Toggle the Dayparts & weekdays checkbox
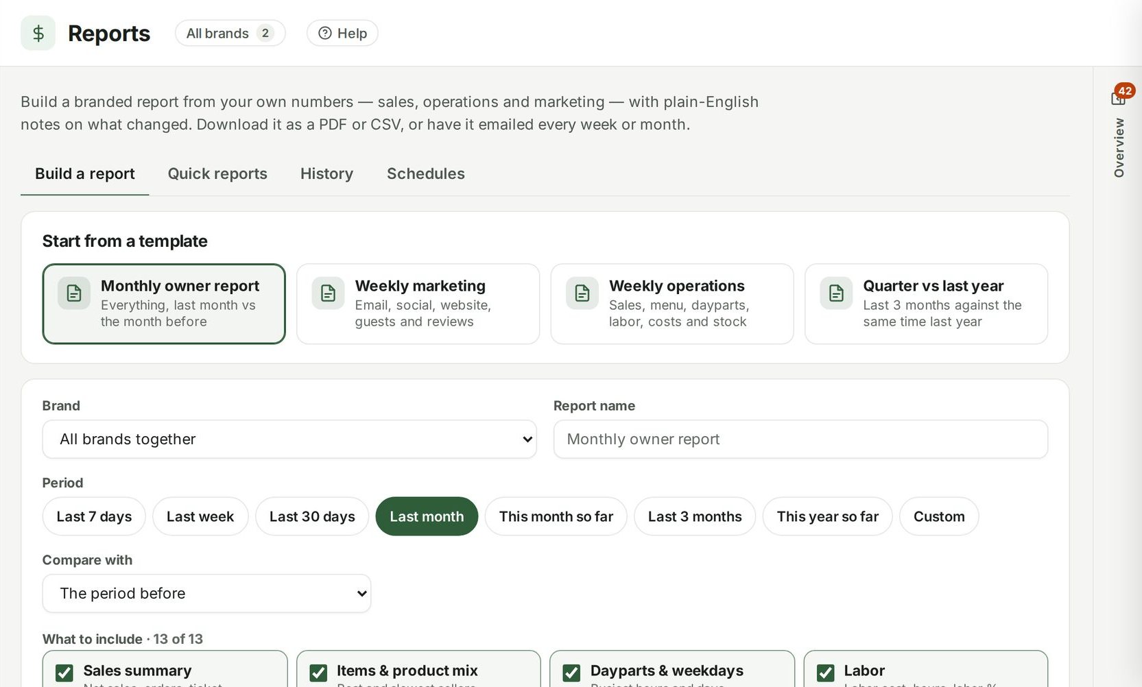 click(x=572, y=673)
